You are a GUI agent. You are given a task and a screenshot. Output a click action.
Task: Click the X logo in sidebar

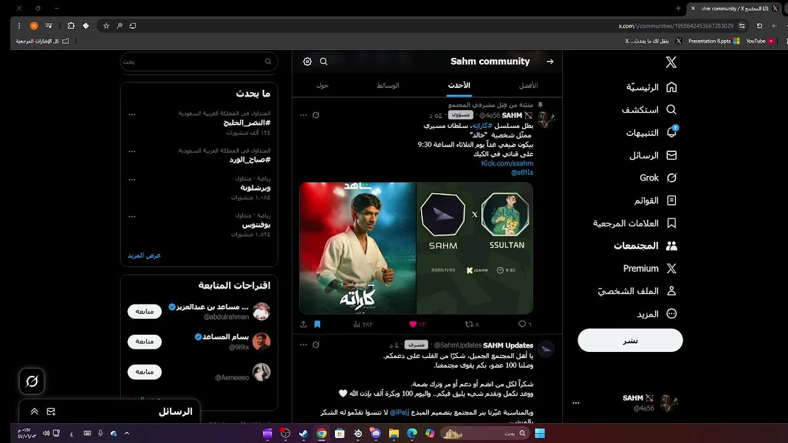click(671, 62)
